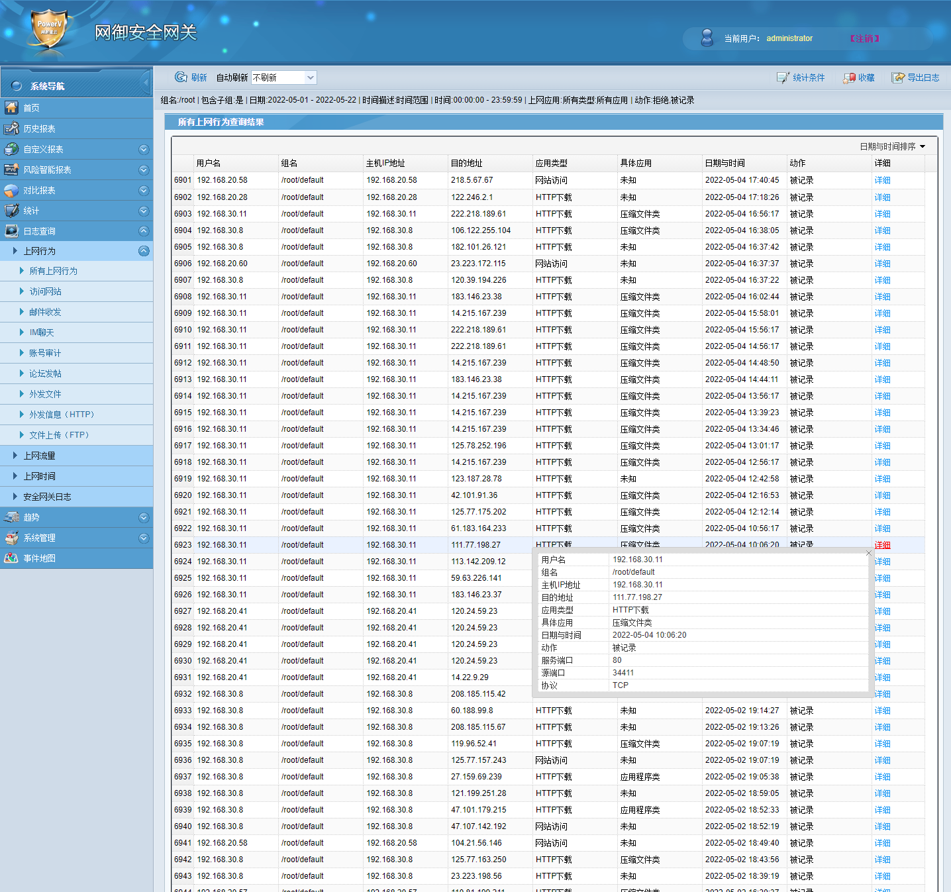951x892 pixels.
Task: Click destination 104.21.56.146 in row 6941
Action: (477, 843)
